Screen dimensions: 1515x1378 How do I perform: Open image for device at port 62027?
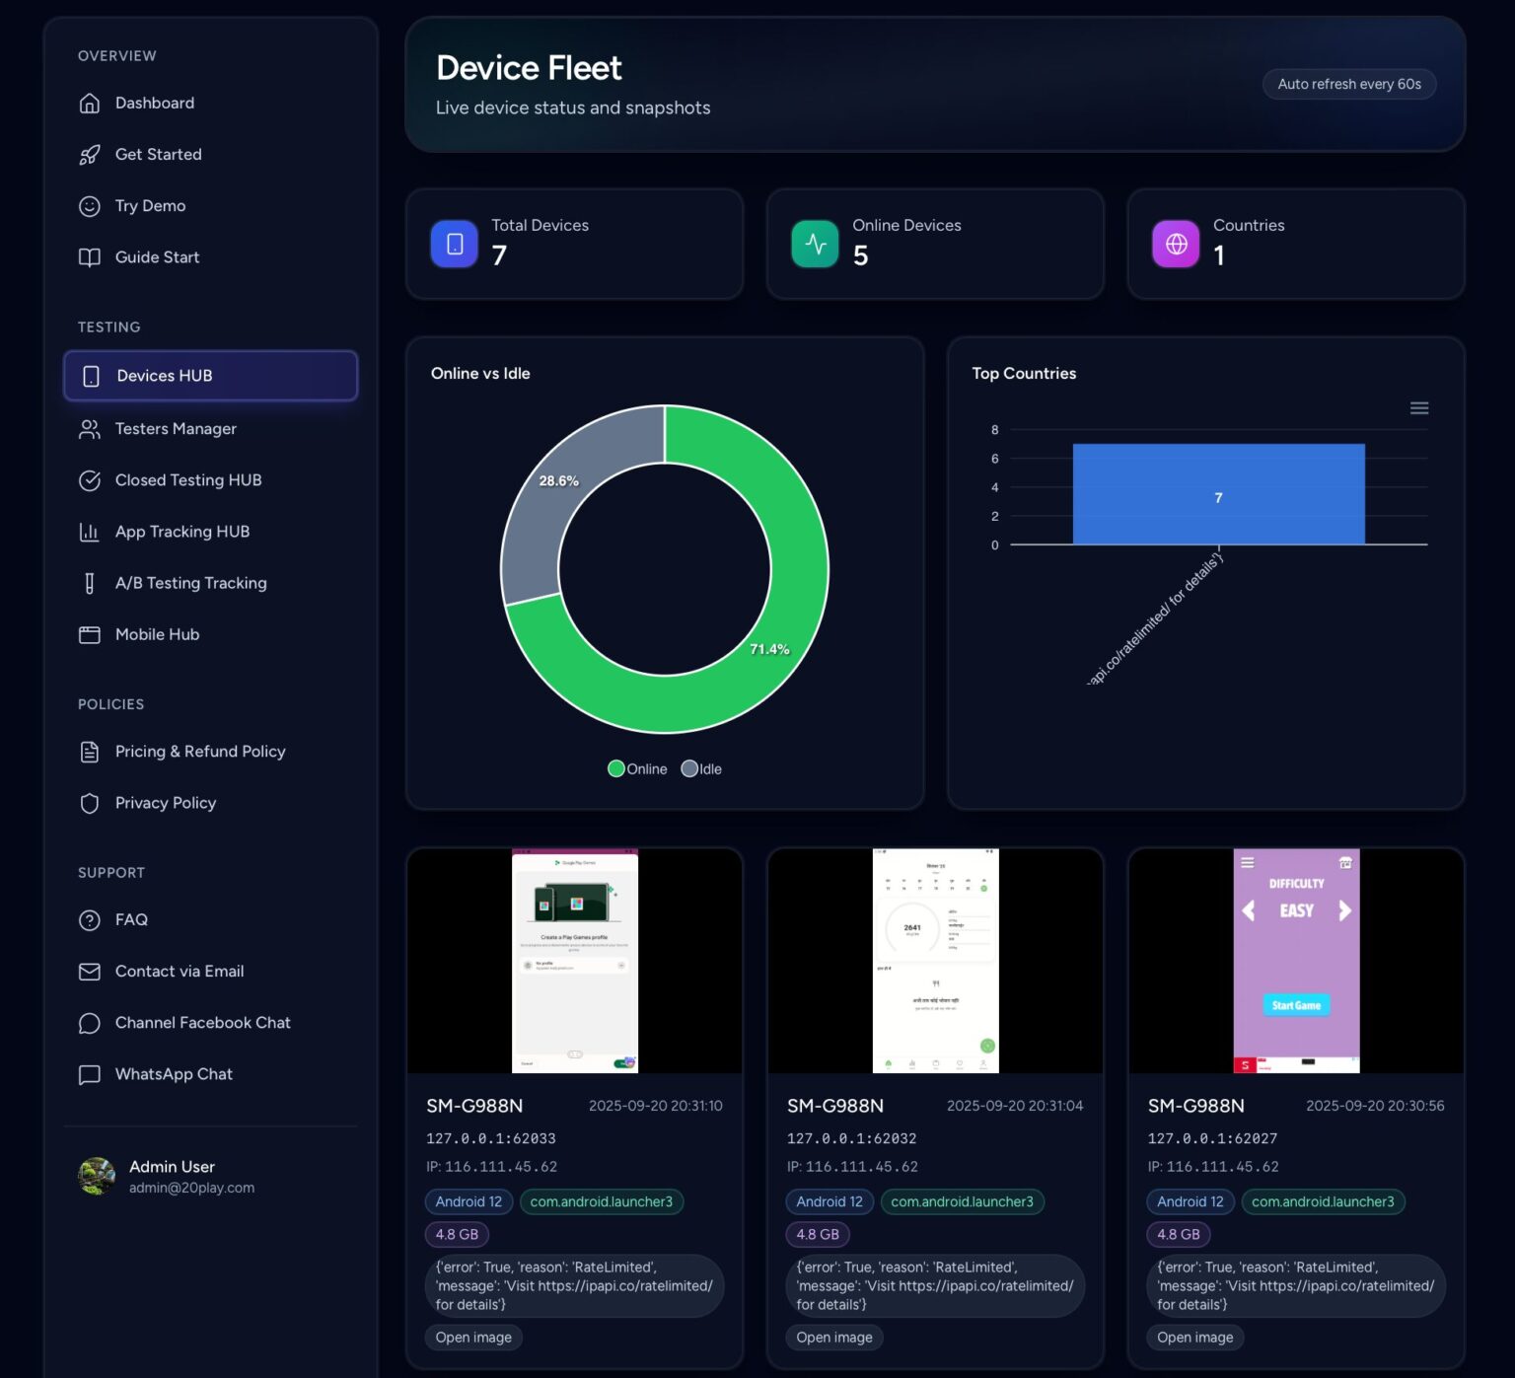(x=1194, y=1338)
